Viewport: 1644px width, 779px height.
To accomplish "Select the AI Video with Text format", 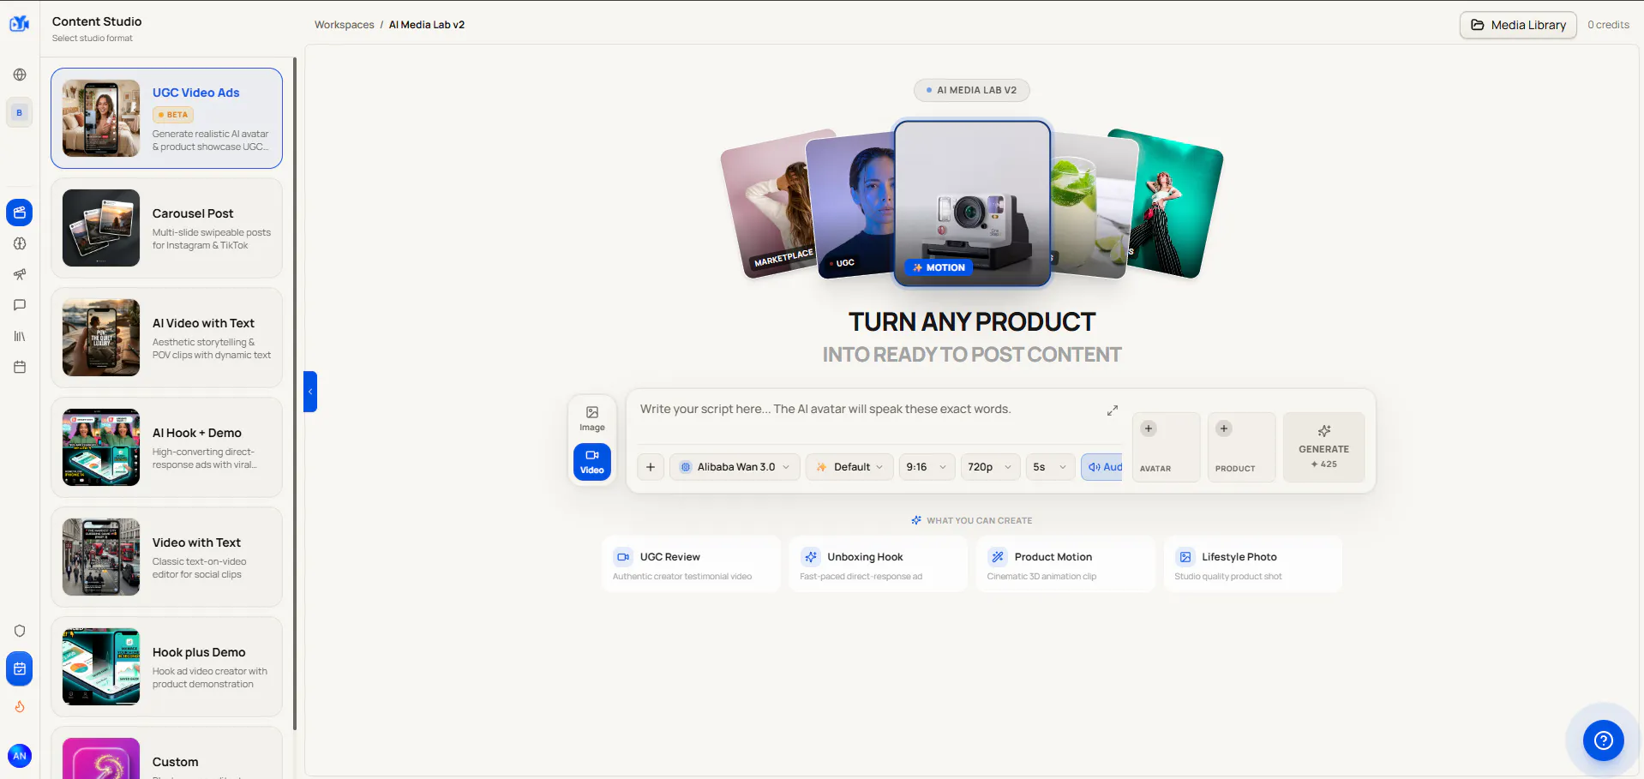I will (x=166, y=338).
